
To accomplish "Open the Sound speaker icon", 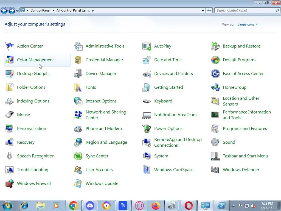I will click(215, 142).
